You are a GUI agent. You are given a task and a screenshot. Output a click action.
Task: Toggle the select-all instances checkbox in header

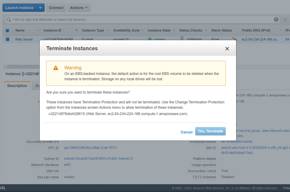click(x=7, y=31)
